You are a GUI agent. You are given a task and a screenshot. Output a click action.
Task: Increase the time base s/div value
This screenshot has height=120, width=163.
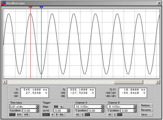(38, 106)
